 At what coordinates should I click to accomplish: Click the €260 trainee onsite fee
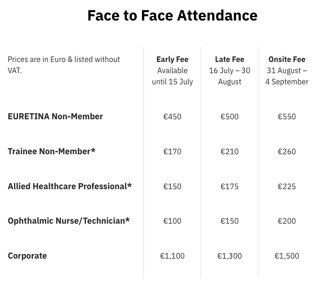pos(287,151)
